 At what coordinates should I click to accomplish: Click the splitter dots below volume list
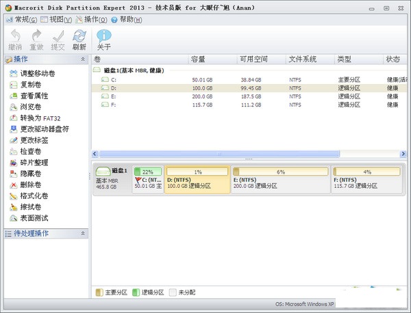249,159
